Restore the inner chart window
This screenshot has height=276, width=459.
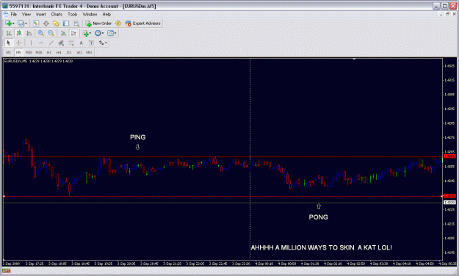[447, 14]
